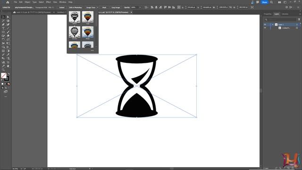Open the Object menu
Viewport: 302px width, 170px height.
pyautogui.click(x=27, y=2)
